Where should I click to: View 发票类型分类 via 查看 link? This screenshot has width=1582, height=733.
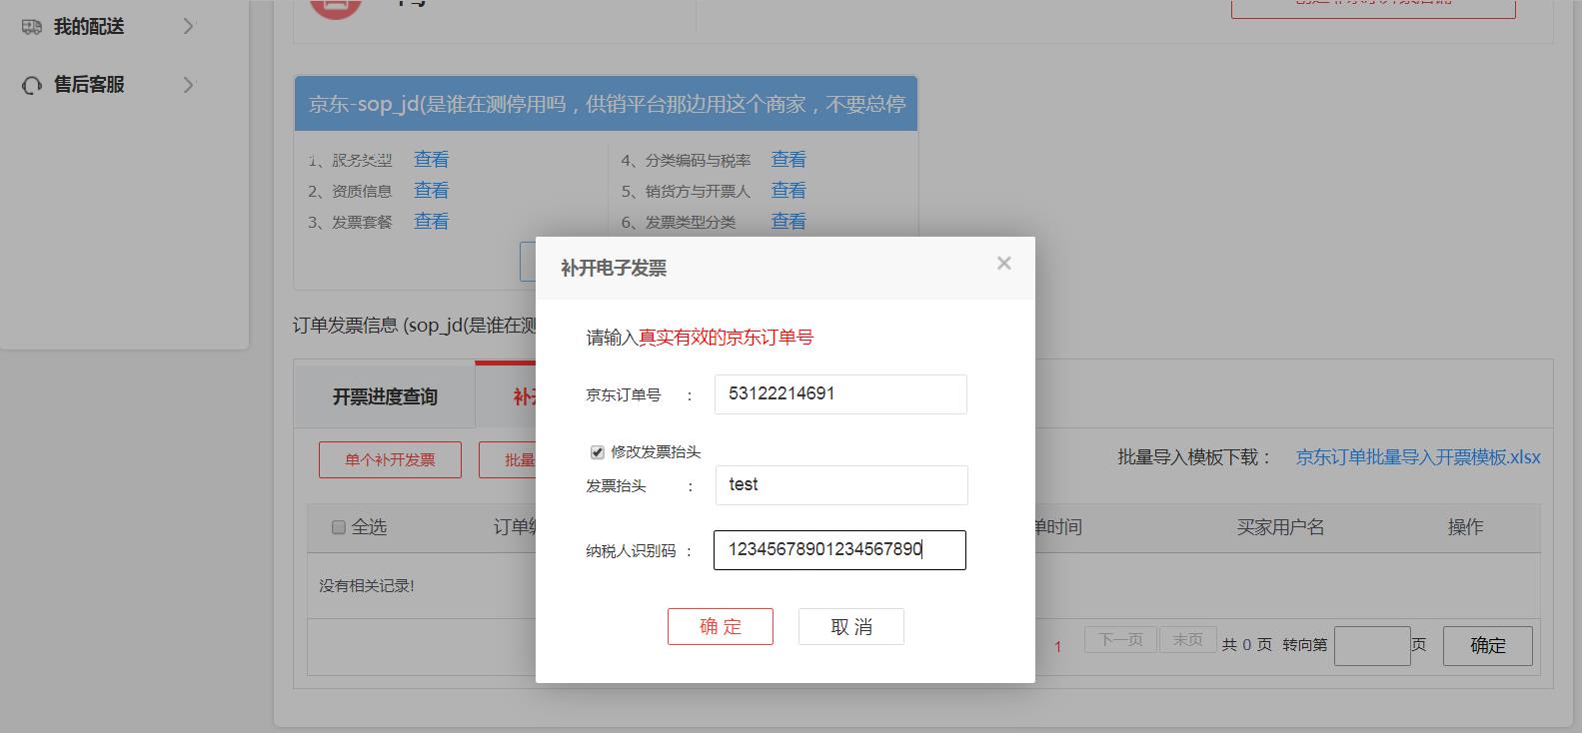point(789,221)
